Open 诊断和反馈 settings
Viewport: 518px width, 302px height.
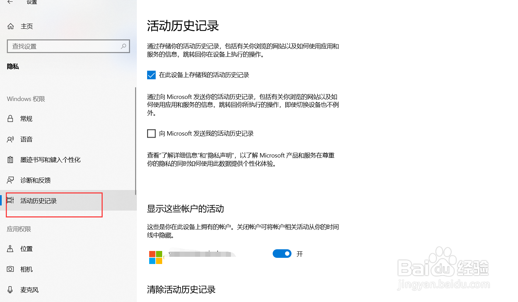(x=68, y=180)
